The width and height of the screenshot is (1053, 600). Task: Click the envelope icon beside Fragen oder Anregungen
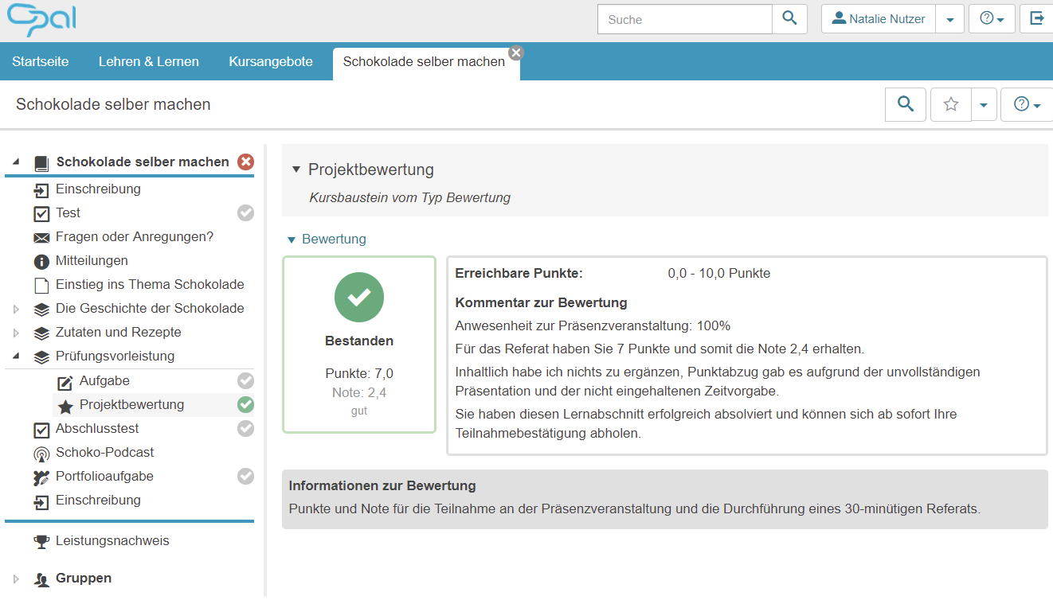(41, 237)
